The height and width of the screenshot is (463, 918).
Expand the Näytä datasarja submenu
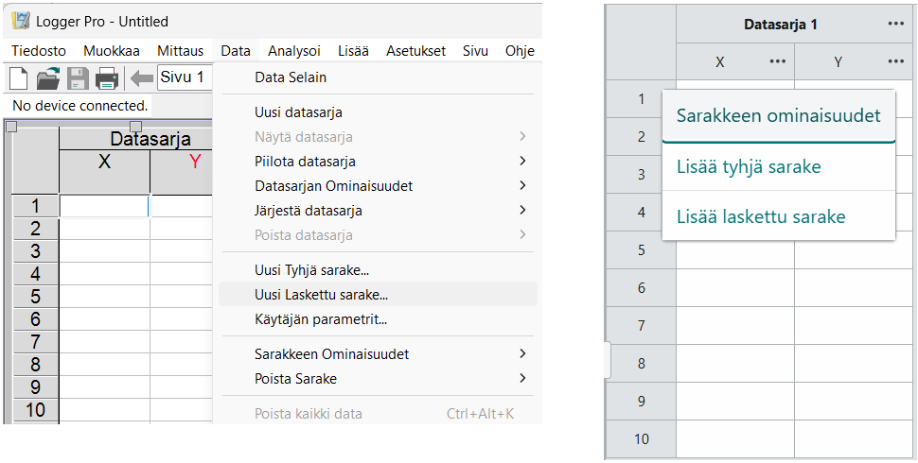pos(522,137)
